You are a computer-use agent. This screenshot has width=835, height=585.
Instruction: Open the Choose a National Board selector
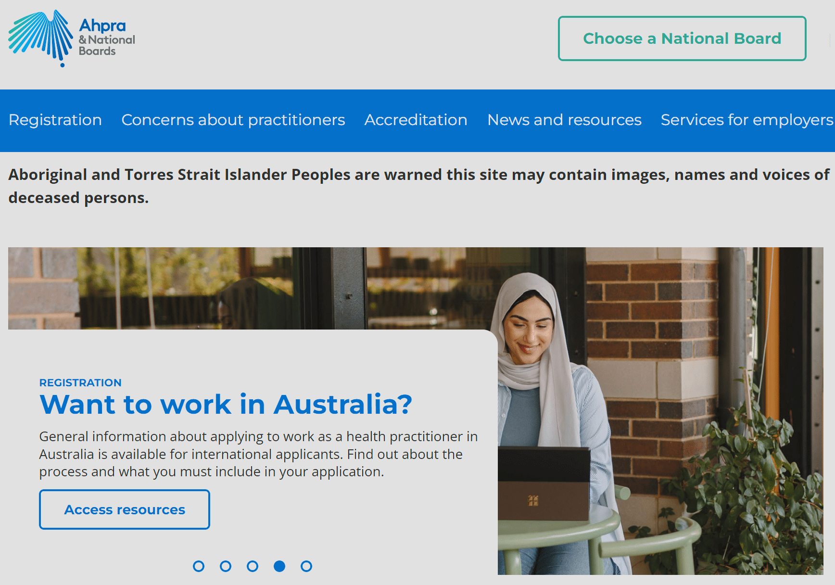click(682, 38)
